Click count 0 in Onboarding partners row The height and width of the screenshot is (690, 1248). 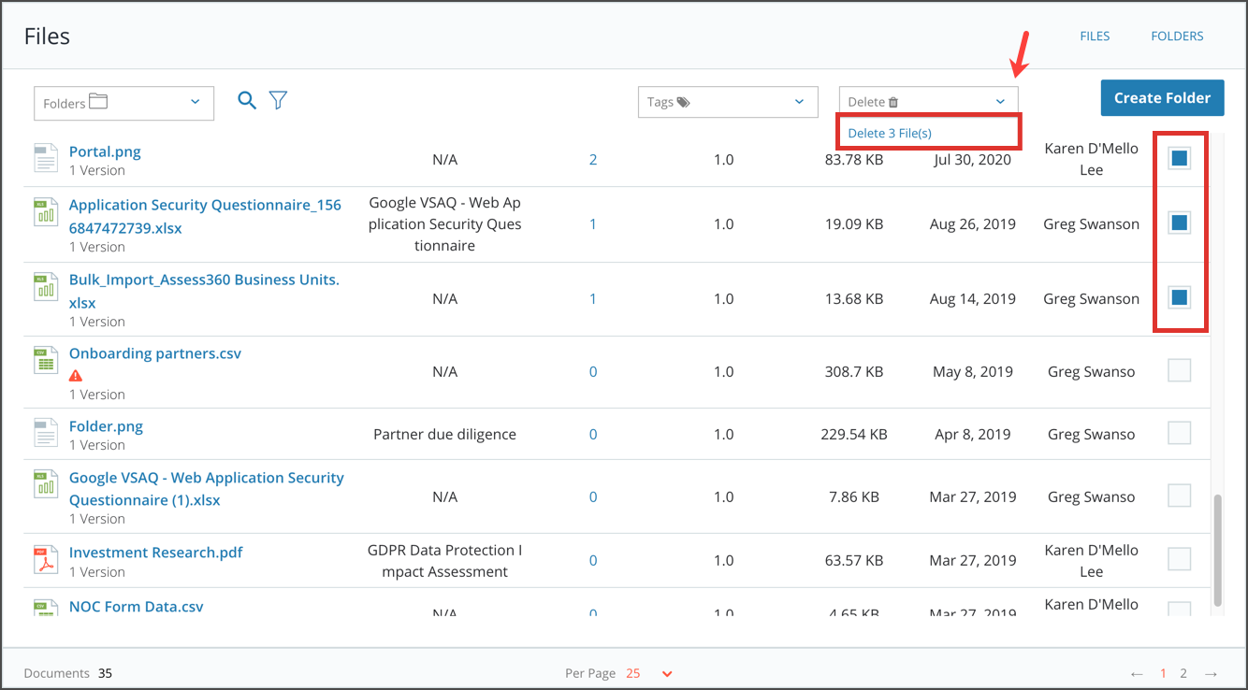pyautogui.click(x=593, y=372)
